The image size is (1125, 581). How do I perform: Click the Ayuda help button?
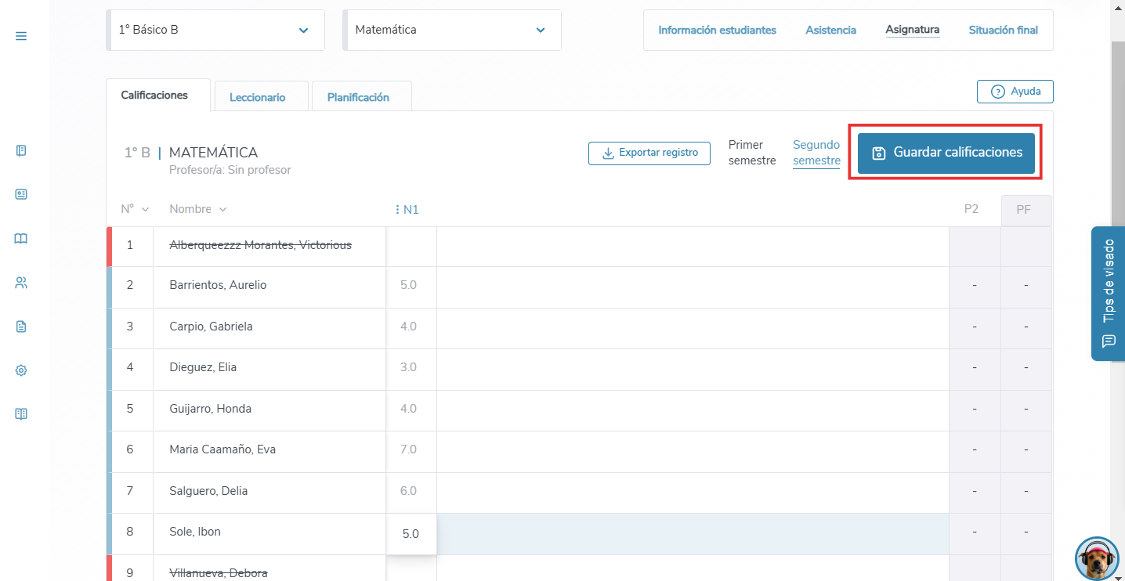(x=1015, y=92)
